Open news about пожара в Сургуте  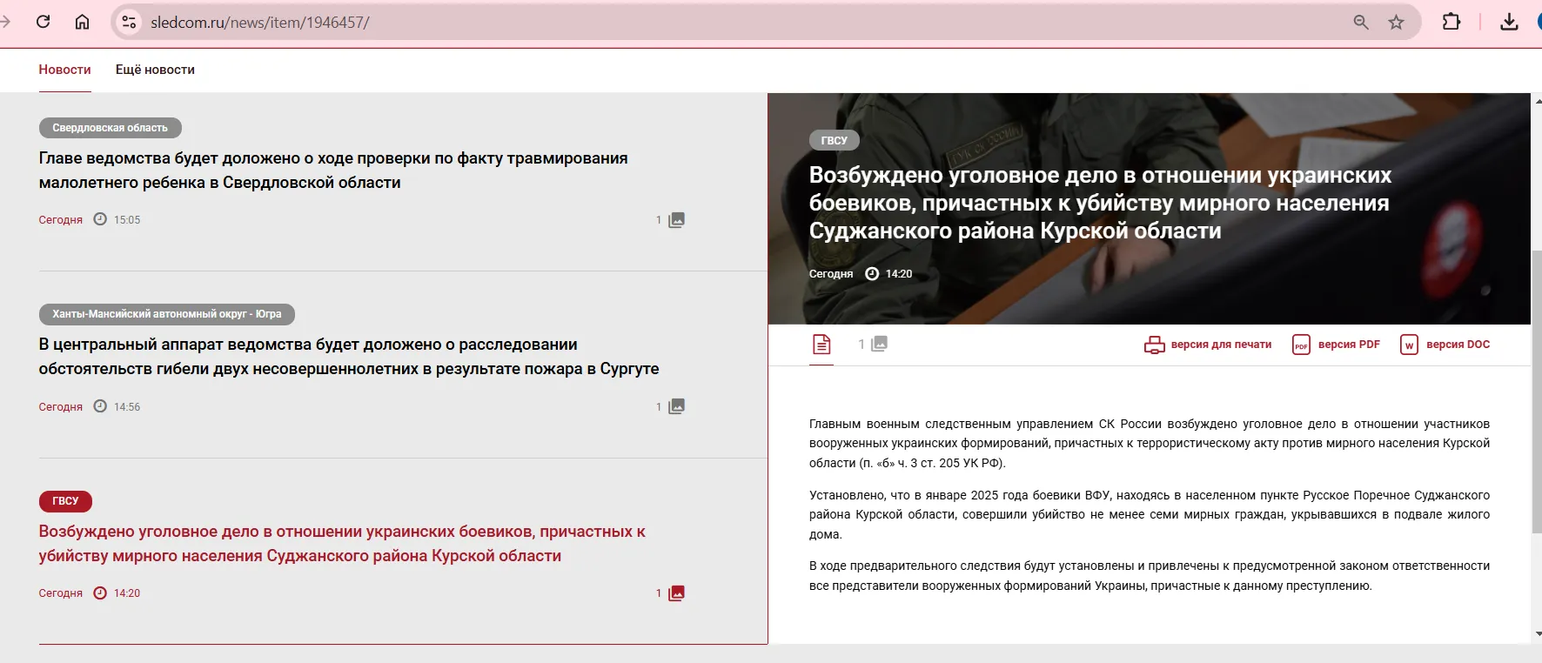click(x=349, y=357)
